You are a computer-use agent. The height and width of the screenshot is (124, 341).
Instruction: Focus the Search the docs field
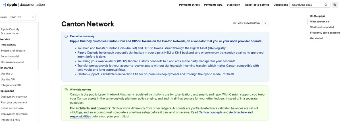point(309,5)
